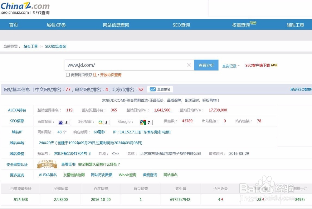This screenshot has height=209, width=312.
Task: Click the 出站链接 value 0
Action: [225, 121]
